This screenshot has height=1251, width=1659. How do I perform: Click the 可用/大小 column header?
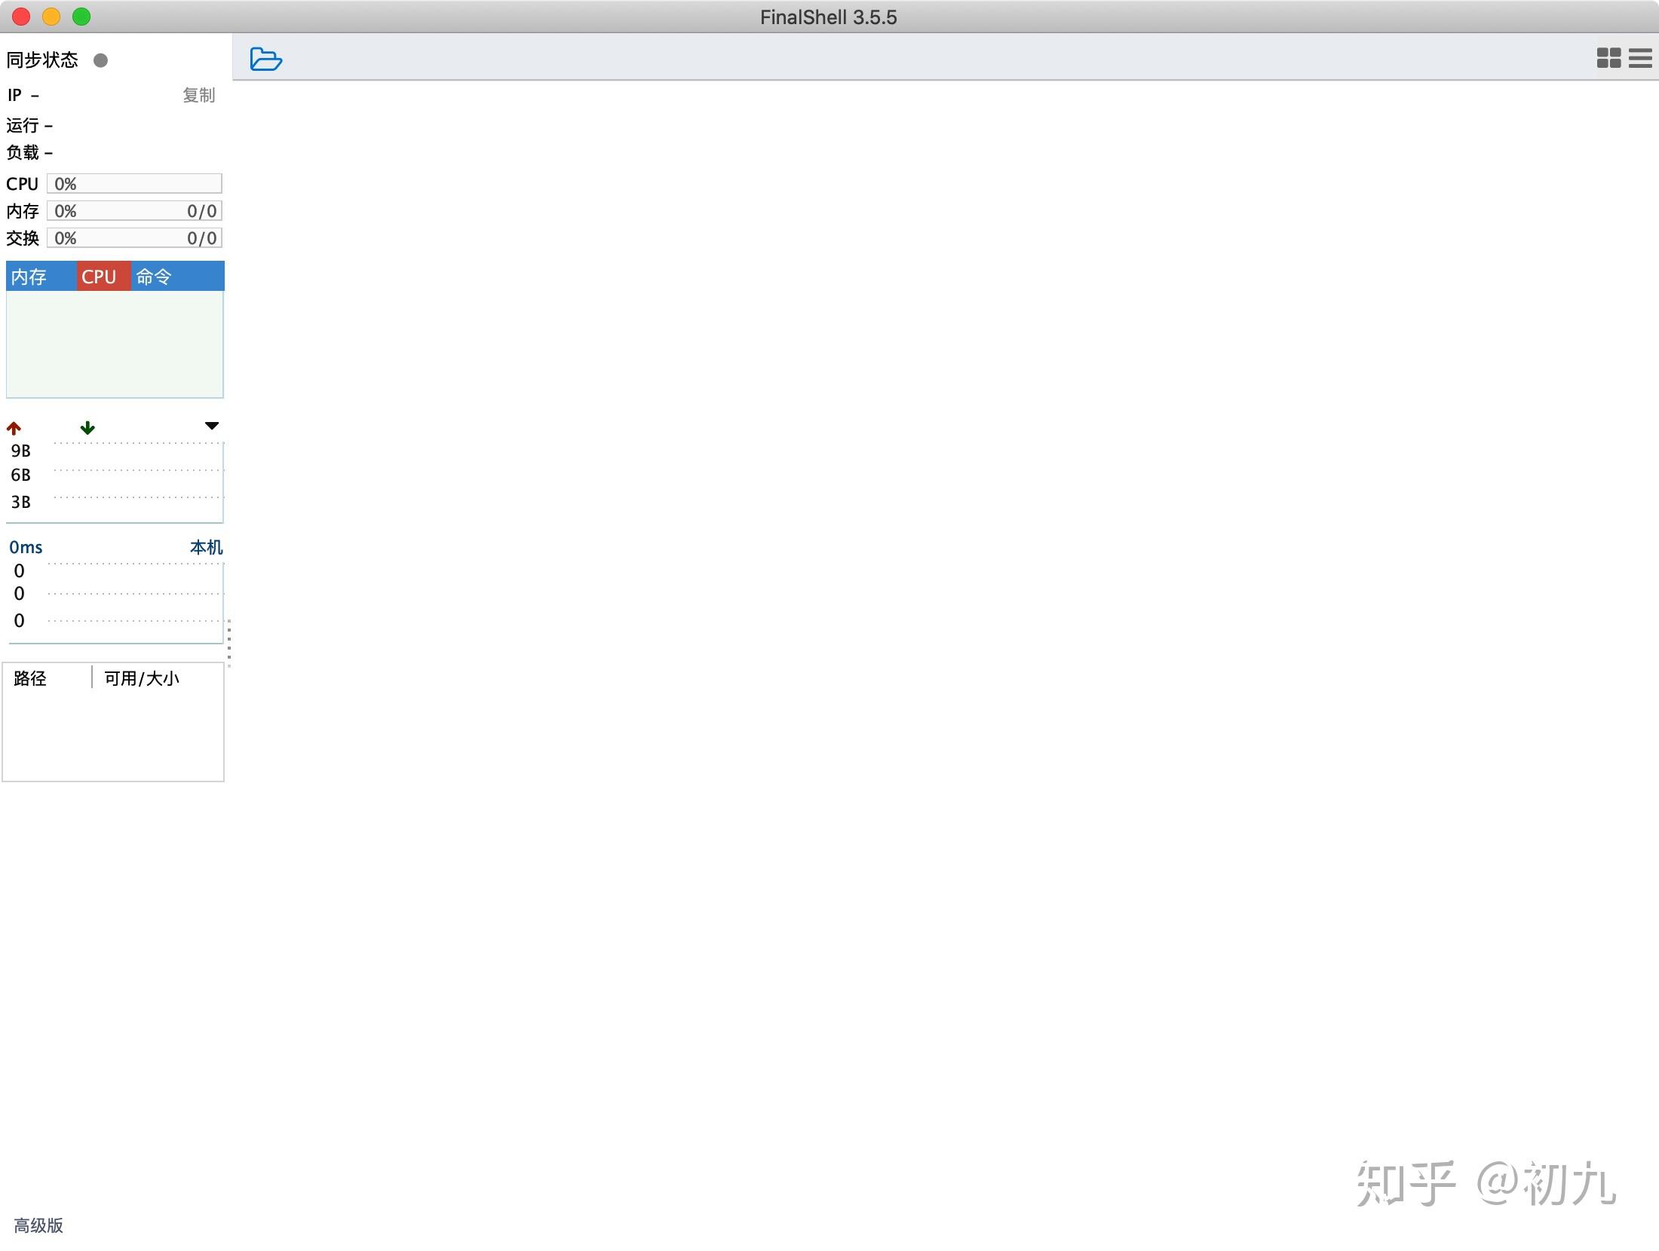pyautogui.click(x=142, y=678)
